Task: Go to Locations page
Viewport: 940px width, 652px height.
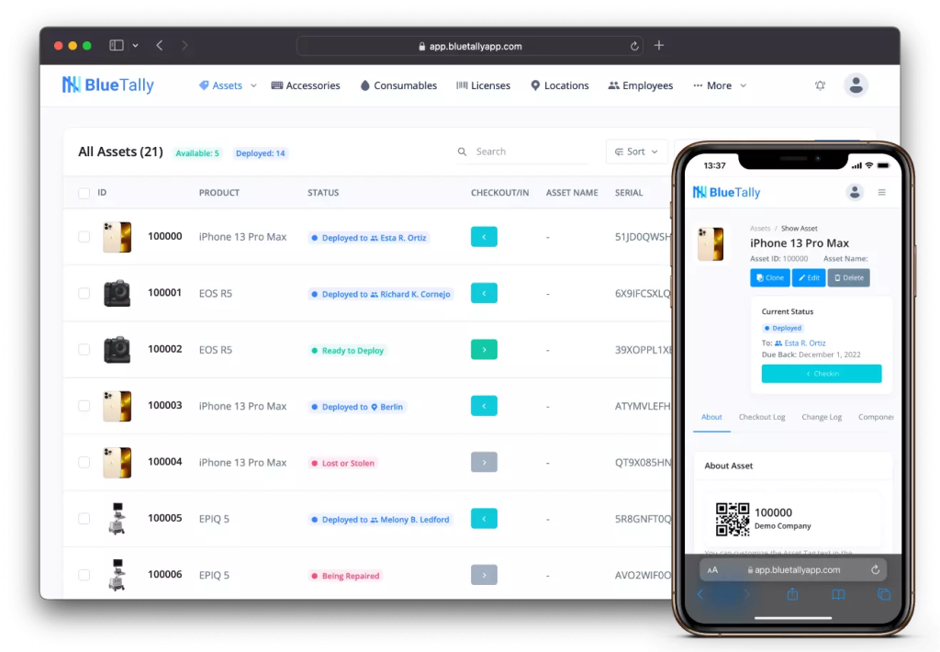Action: 560,85
